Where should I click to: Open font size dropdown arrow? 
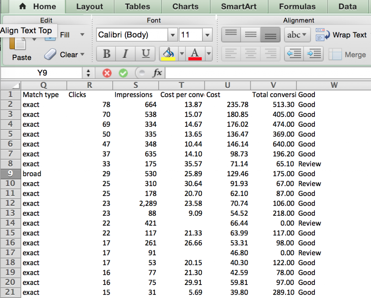point(207,35)
